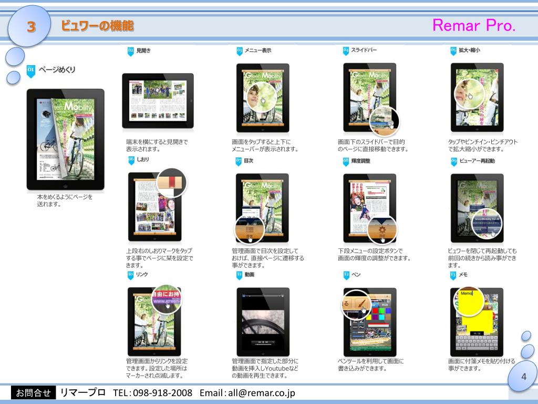
Task: Click the 目次 heading
Action: (249, 160)
